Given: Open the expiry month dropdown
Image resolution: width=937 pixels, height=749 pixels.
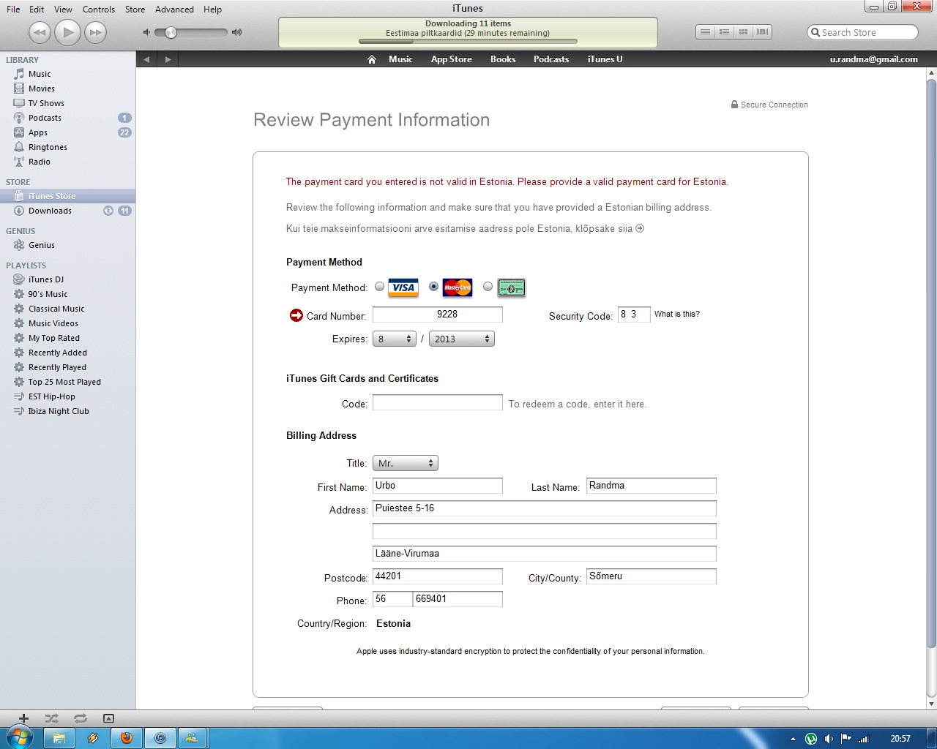Looking at the screenshot, I should [395, 339].
